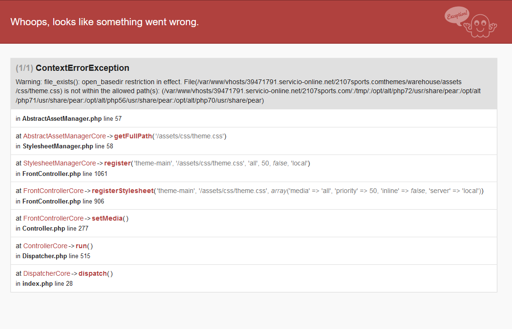Viewport: 512px width, 329px height.
Task: Click the registerStylesheet method name
Action: coord(123,191)
